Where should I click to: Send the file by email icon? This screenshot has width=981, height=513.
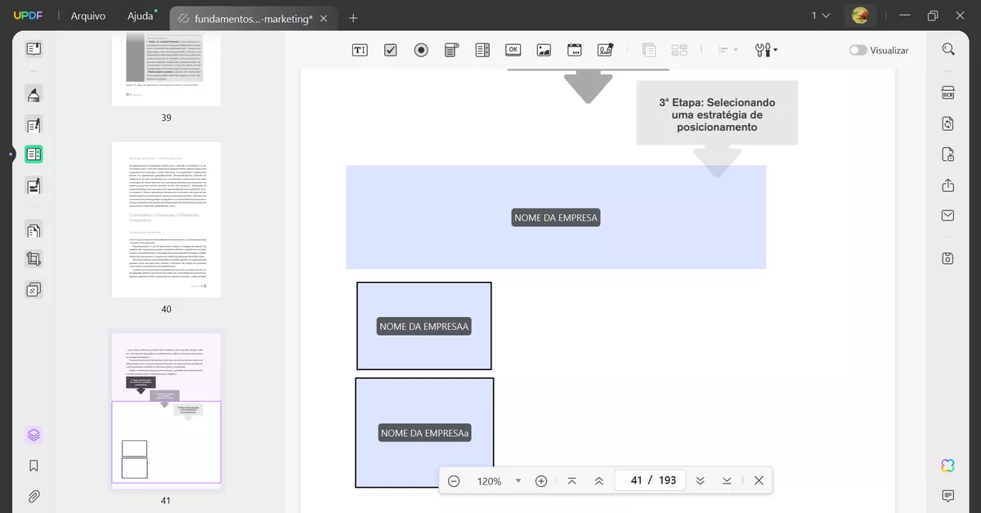tap(948, 216)
